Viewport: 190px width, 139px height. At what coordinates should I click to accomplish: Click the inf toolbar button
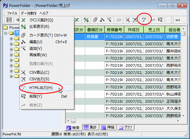tap(178, 20)
